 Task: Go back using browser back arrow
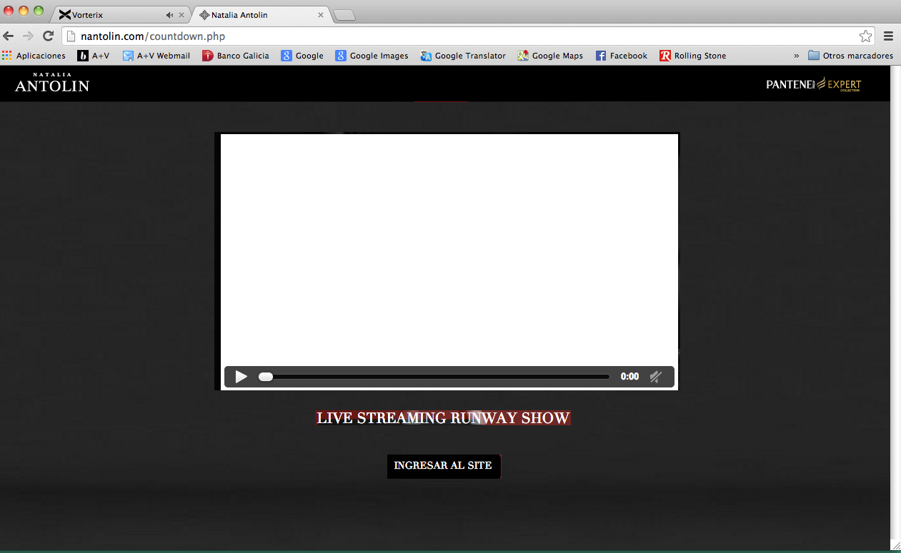click(x=9, y=36)
